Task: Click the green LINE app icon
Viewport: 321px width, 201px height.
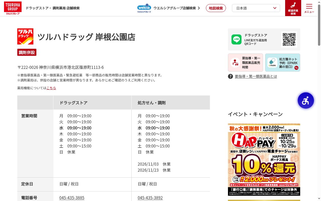Action: point(236,39)
